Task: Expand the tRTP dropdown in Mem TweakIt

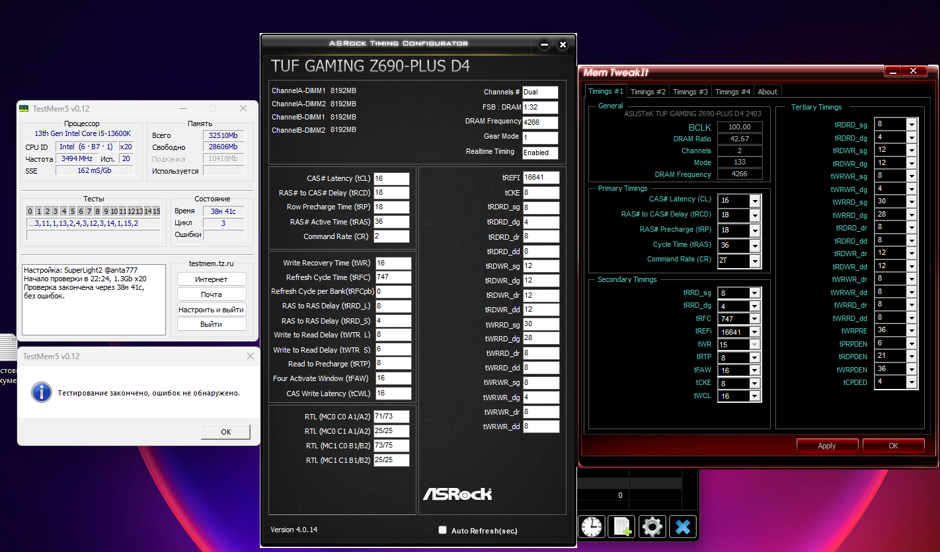Action: coord(755,358)
